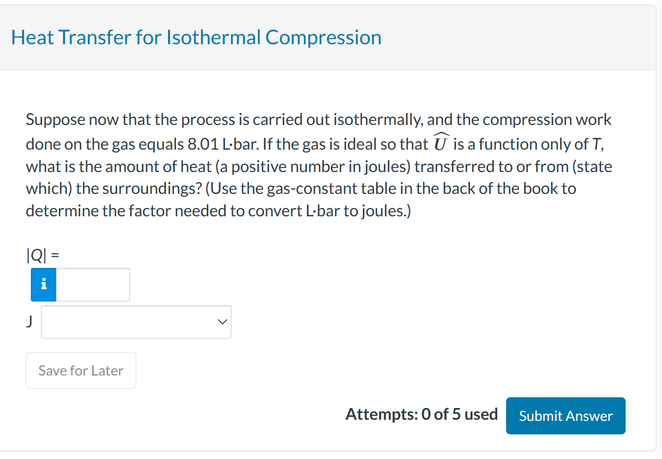Select the Heat Transfer for Isothermal Compression heading
Viewport: 662px width, 459px height.
(195, 37)
